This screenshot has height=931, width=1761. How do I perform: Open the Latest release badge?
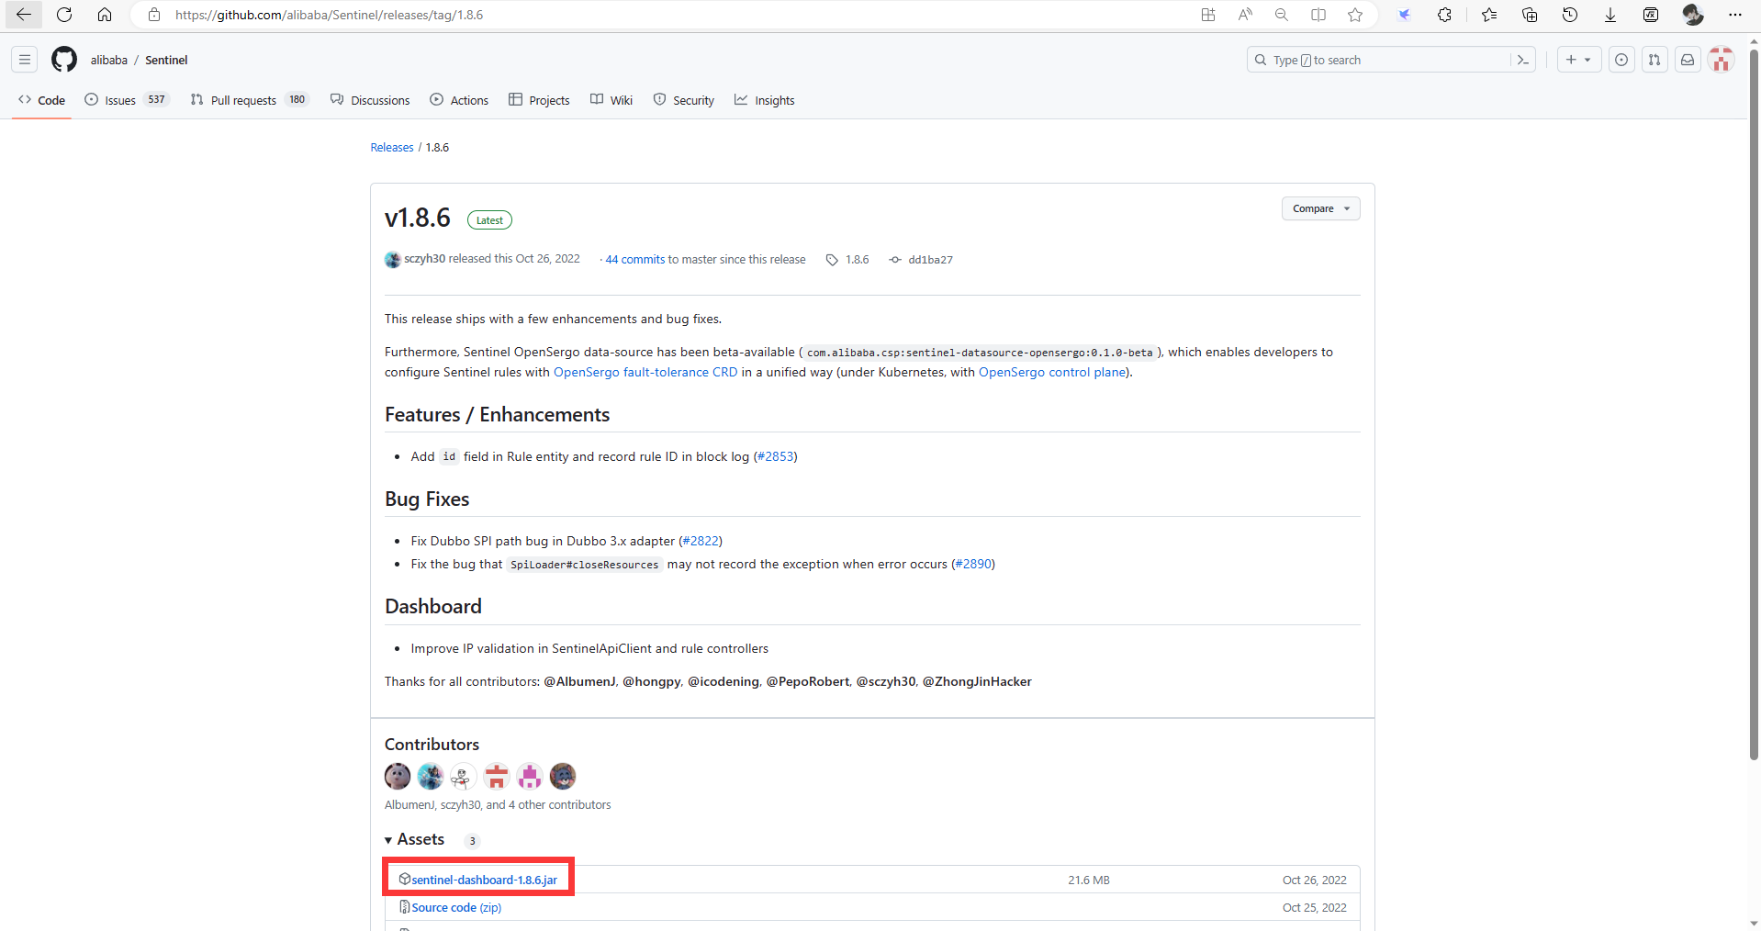pyautogui.click(x=489, y=220)
